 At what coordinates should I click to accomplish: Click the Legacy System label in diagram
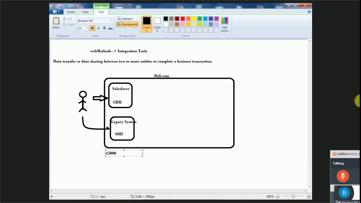point(124,122)
